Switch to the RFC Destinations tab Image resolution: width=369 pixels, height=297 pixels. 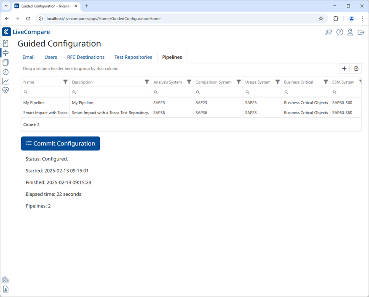tap(86, 57)
